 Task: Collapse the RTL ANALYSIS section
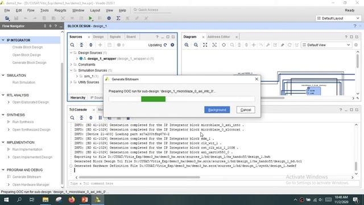[x=3, y=95]
